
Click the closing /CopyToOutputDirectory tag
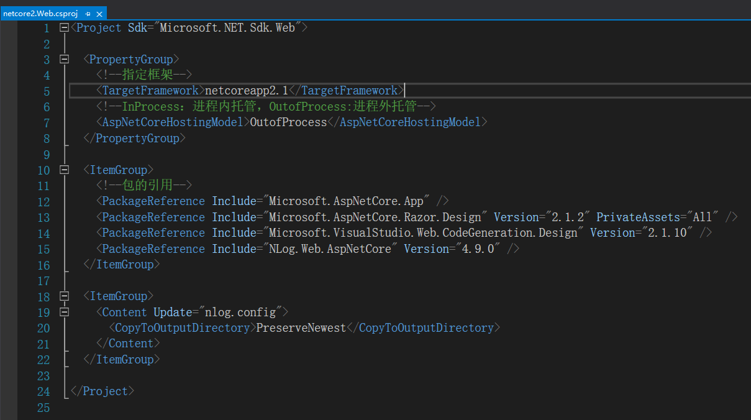tap(423, 328)
